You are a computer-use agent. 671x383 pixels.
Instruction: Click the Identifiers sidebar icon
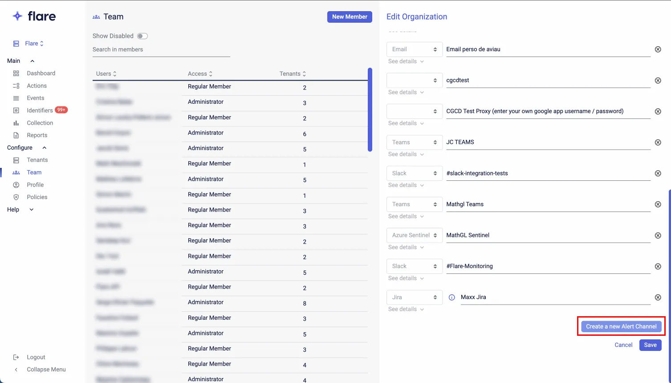point(16,110)
